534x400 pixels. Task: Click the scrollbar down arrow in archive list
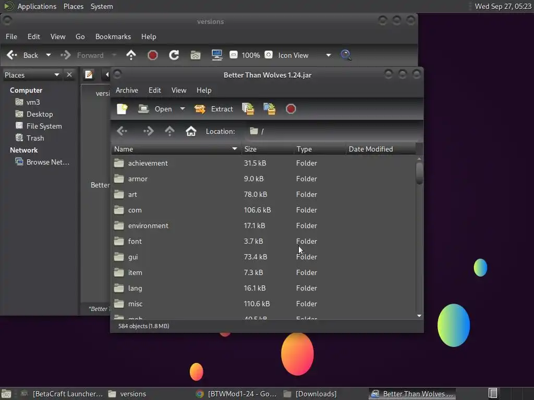point(419,316)
